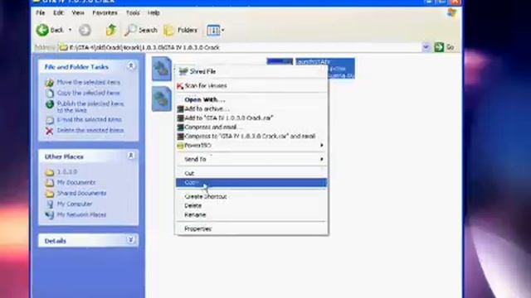Screen dimensions: 531x298
Task: Click the Kaspersky icon beside Scan for viruses
Action: 180,86
